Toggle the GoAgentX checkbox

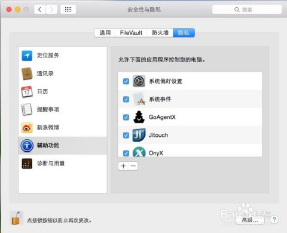[126, 117]
